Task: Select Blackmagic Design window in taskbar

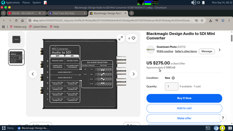Action: pyautogui.click(x=33, y=128)
